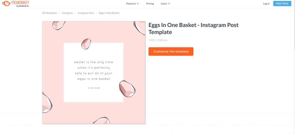The image size is (295, 134).
Task: Open the Features menu
Action: 133,3
